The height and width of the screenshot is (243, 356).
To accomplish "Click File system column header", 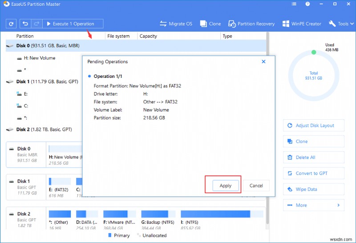I will point(118,36).
